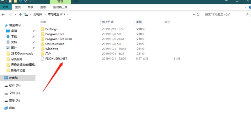Open 网络 in the navigation pane
Image resolution: width=251 pixels, height=116 pixels.
coord(12,108)
